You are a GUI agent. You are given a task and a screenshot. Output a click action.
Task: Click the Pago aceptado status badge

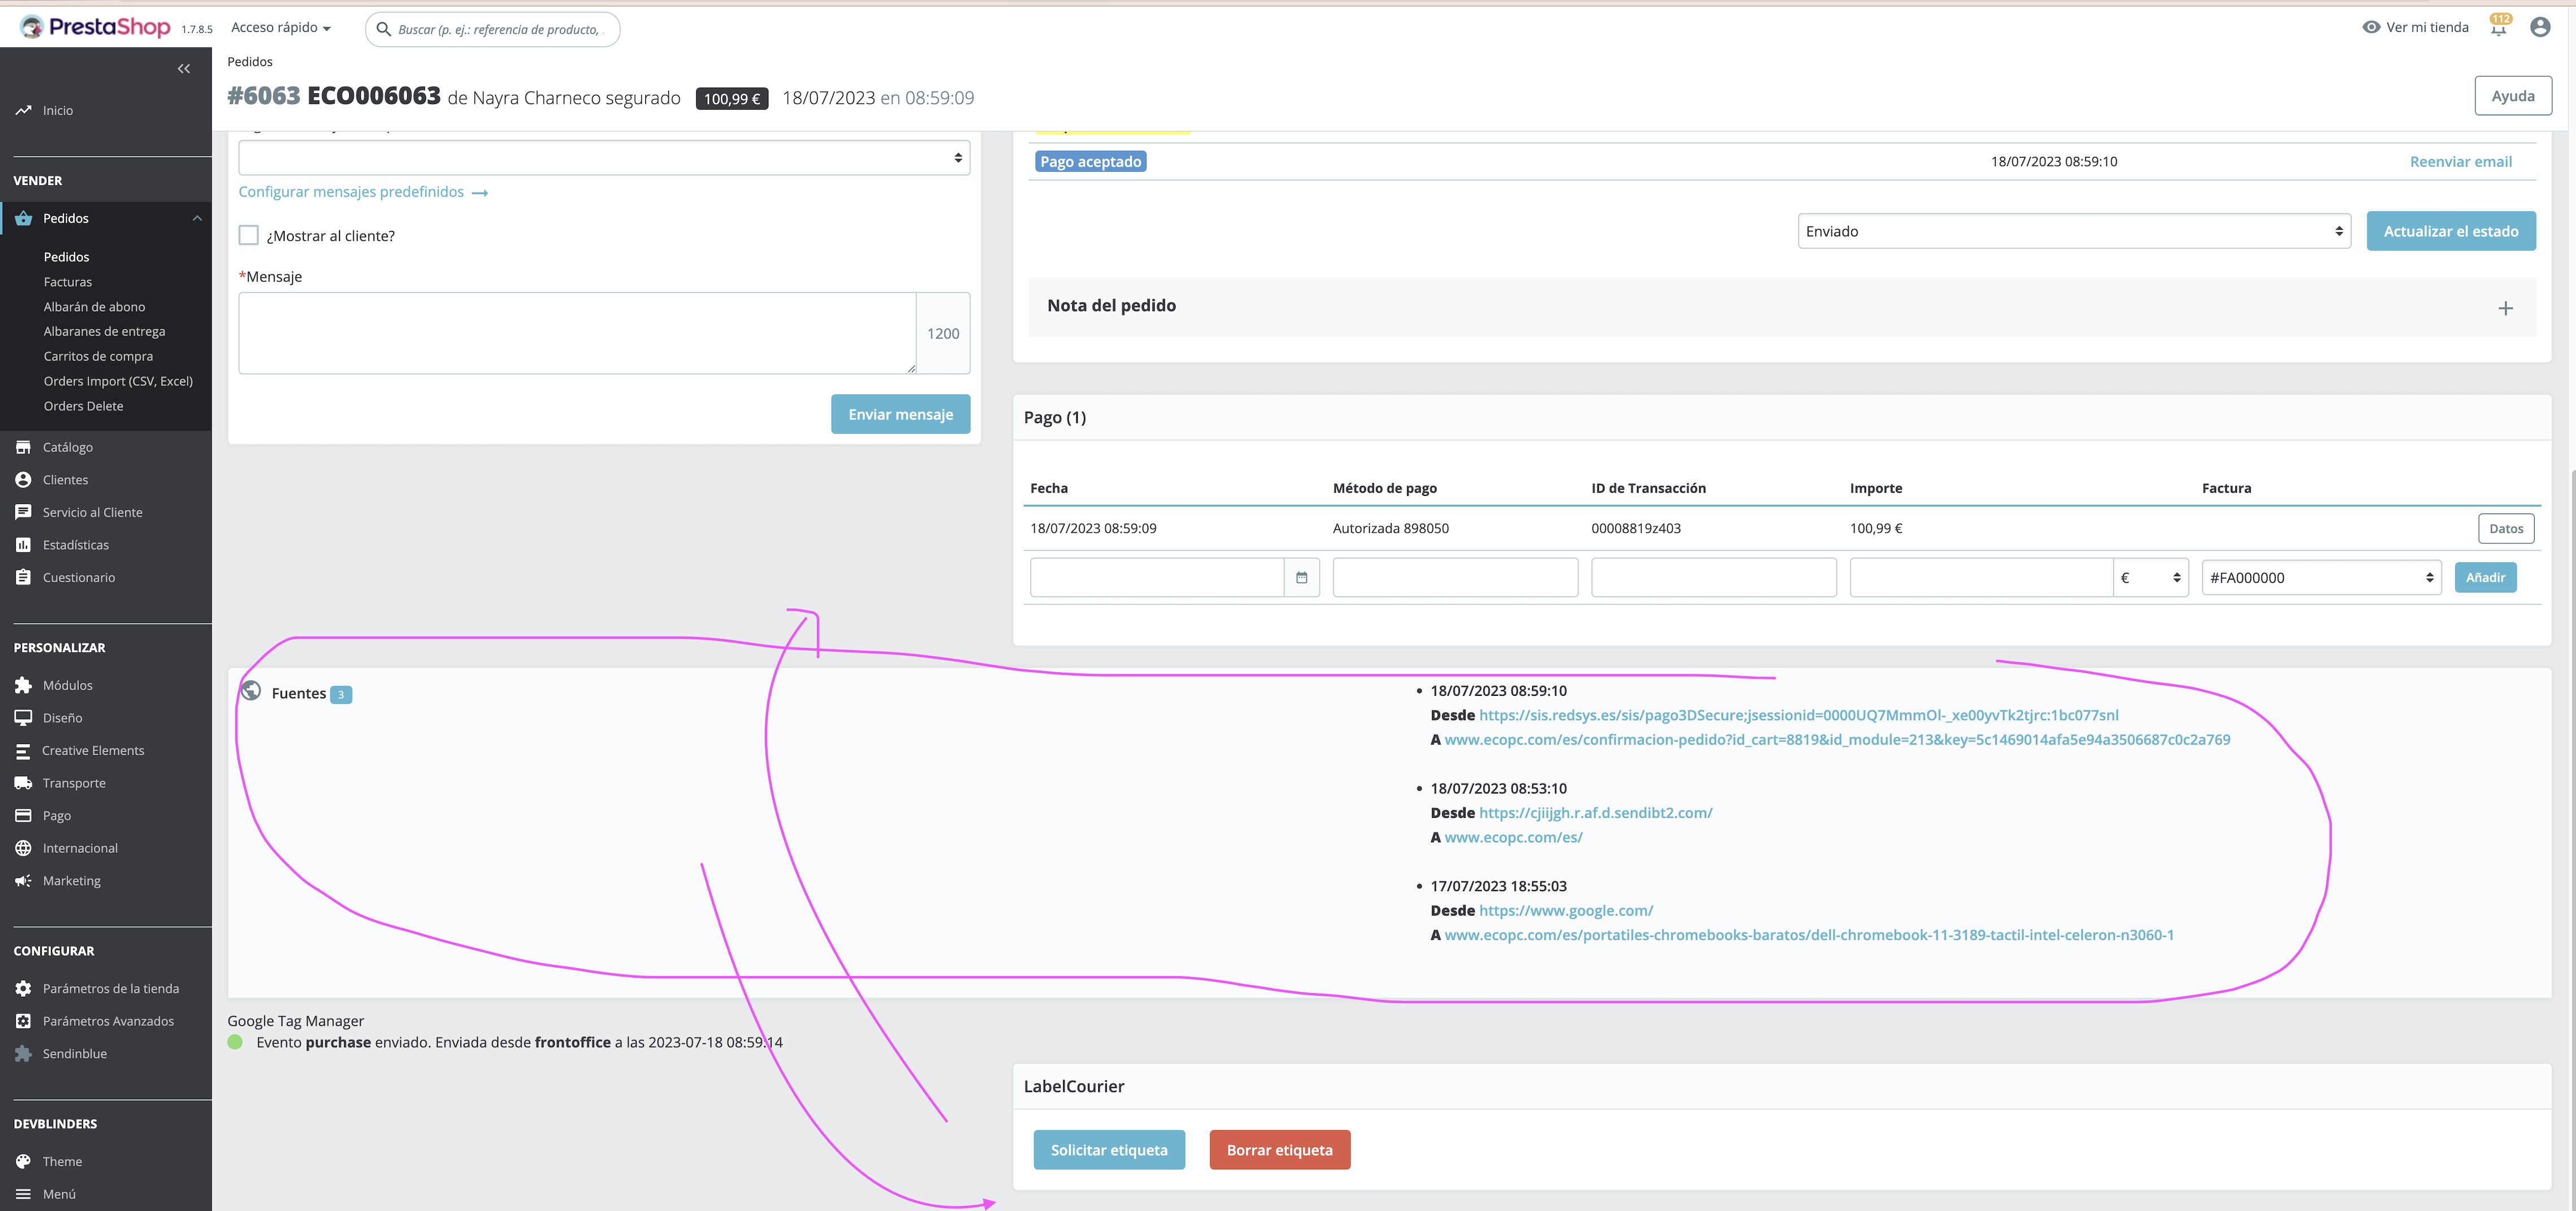[1090, 162]
